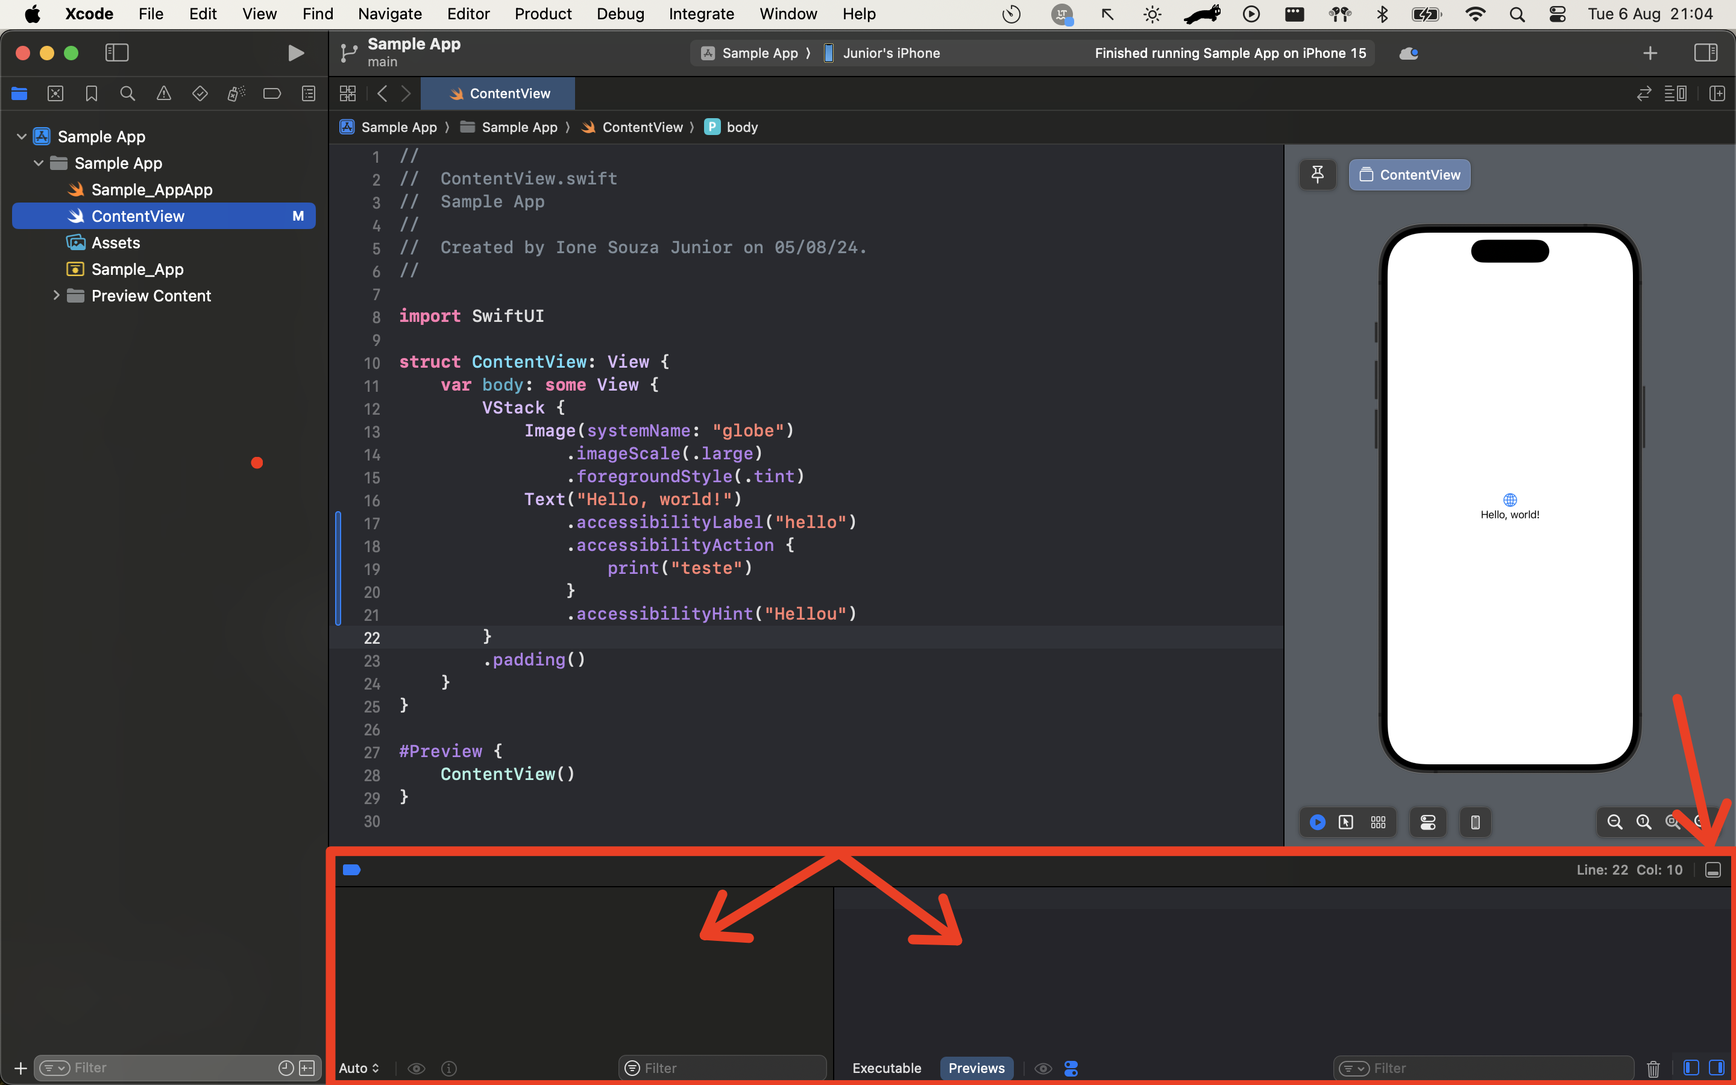Open related items grid menu
Screen dimensions: 1736x1085
click(x=348, y=93)
